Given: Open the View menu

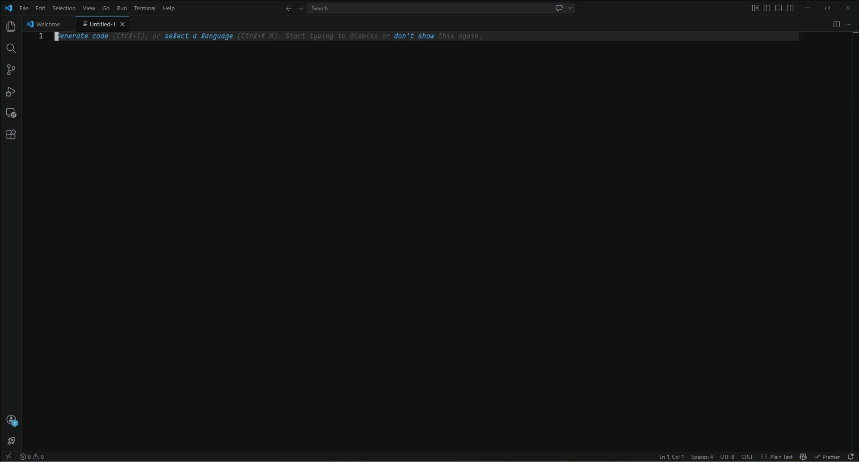Looking at the screenshot, I should (89, 8).
